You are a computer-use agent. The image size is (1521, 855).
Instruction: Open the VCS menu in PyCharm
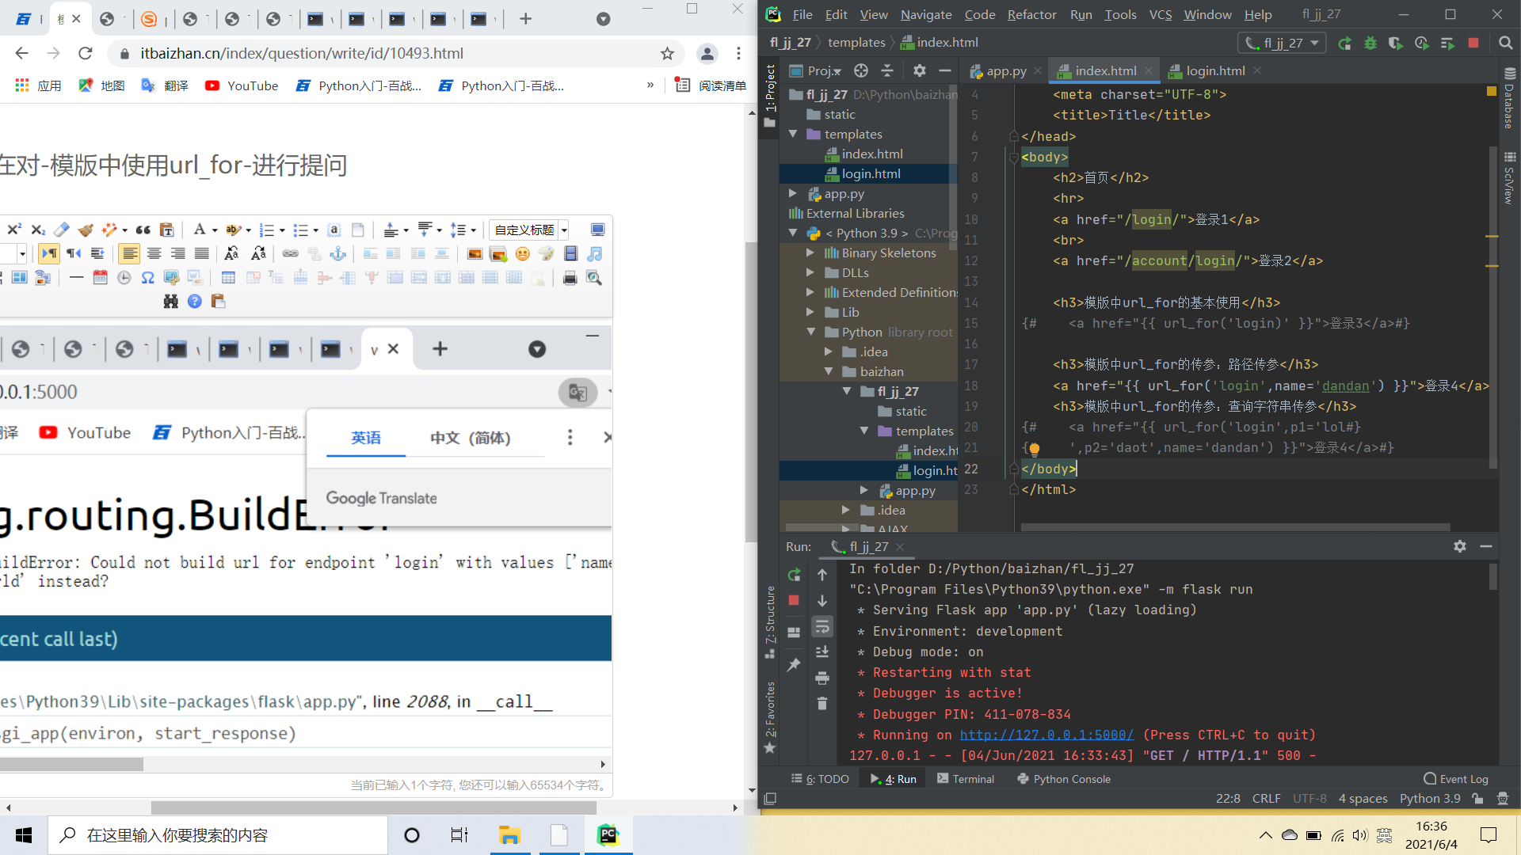[x=1161, y=14]
